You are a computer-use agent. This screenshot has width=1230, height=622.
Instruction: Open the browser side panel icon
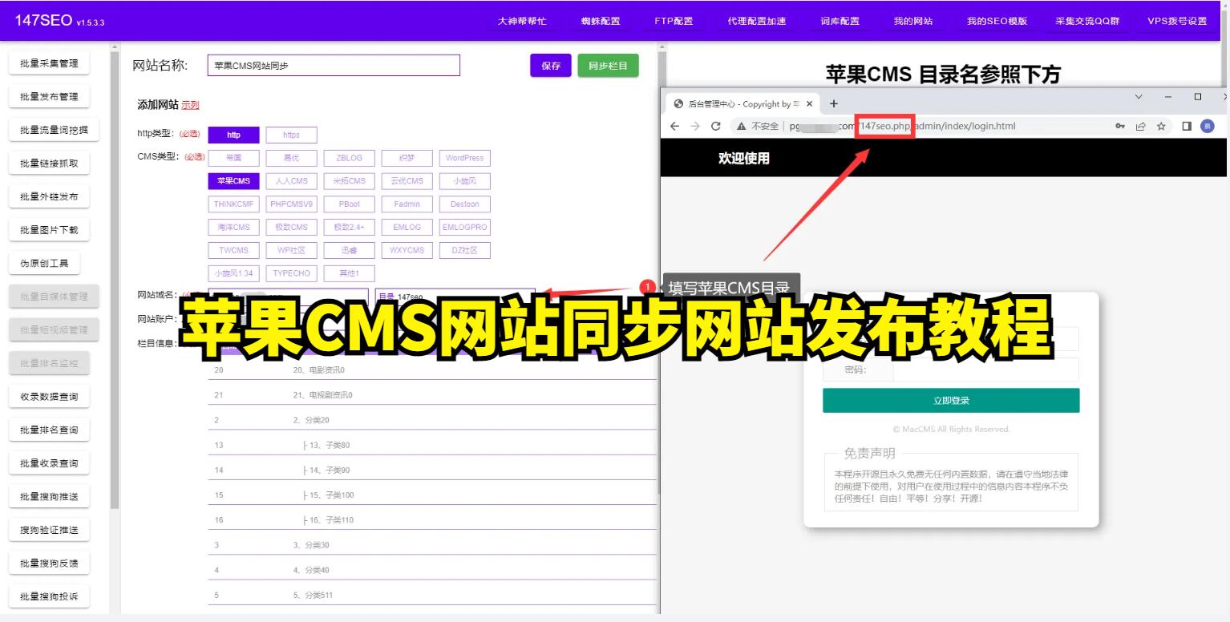(x=1188, y=126)
